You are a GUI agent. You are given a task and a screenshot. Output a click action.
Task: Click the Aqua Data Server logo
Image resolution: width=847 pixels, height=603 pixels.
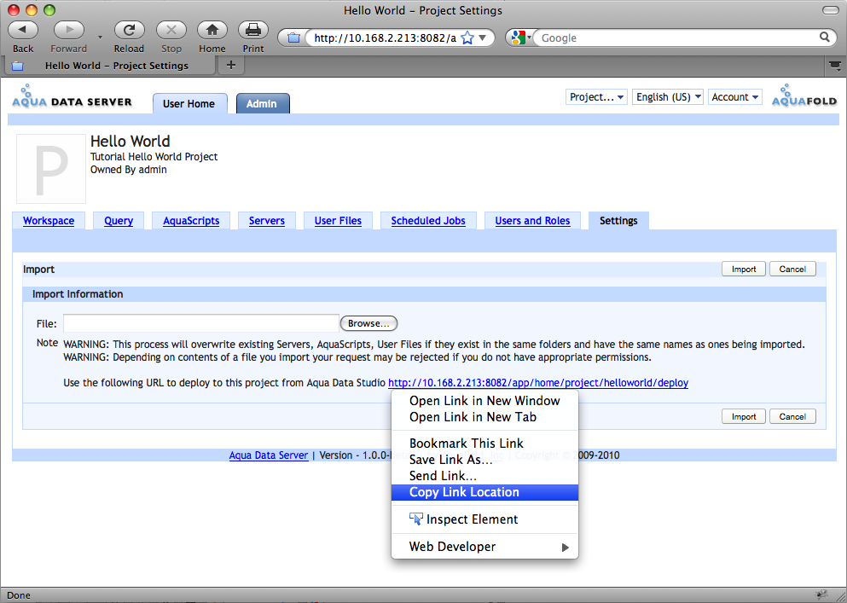point(72,96)
